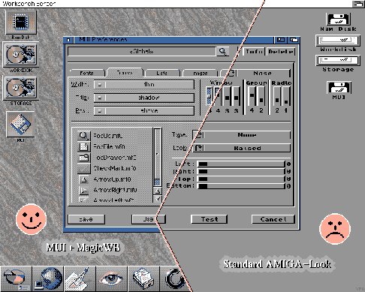Adjust the Radio slider showing value 2
365x292 pixels.
pos(277,96)
